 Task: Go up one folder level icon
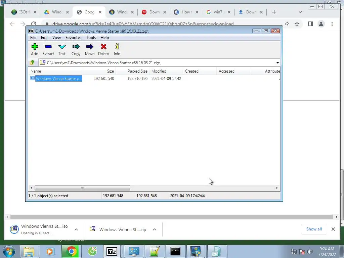tap(32, 62)
